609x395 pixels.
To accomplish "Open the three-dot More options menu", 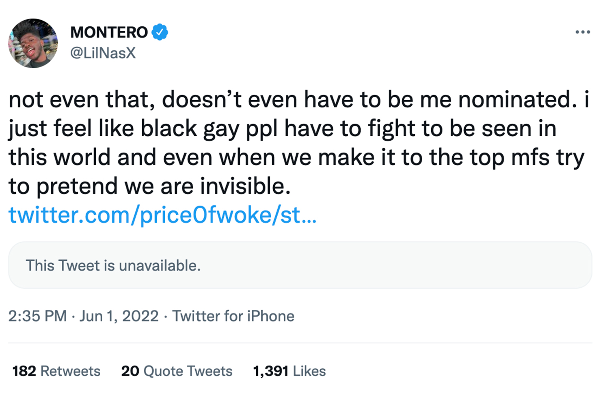I will click(x=583, y=32).
